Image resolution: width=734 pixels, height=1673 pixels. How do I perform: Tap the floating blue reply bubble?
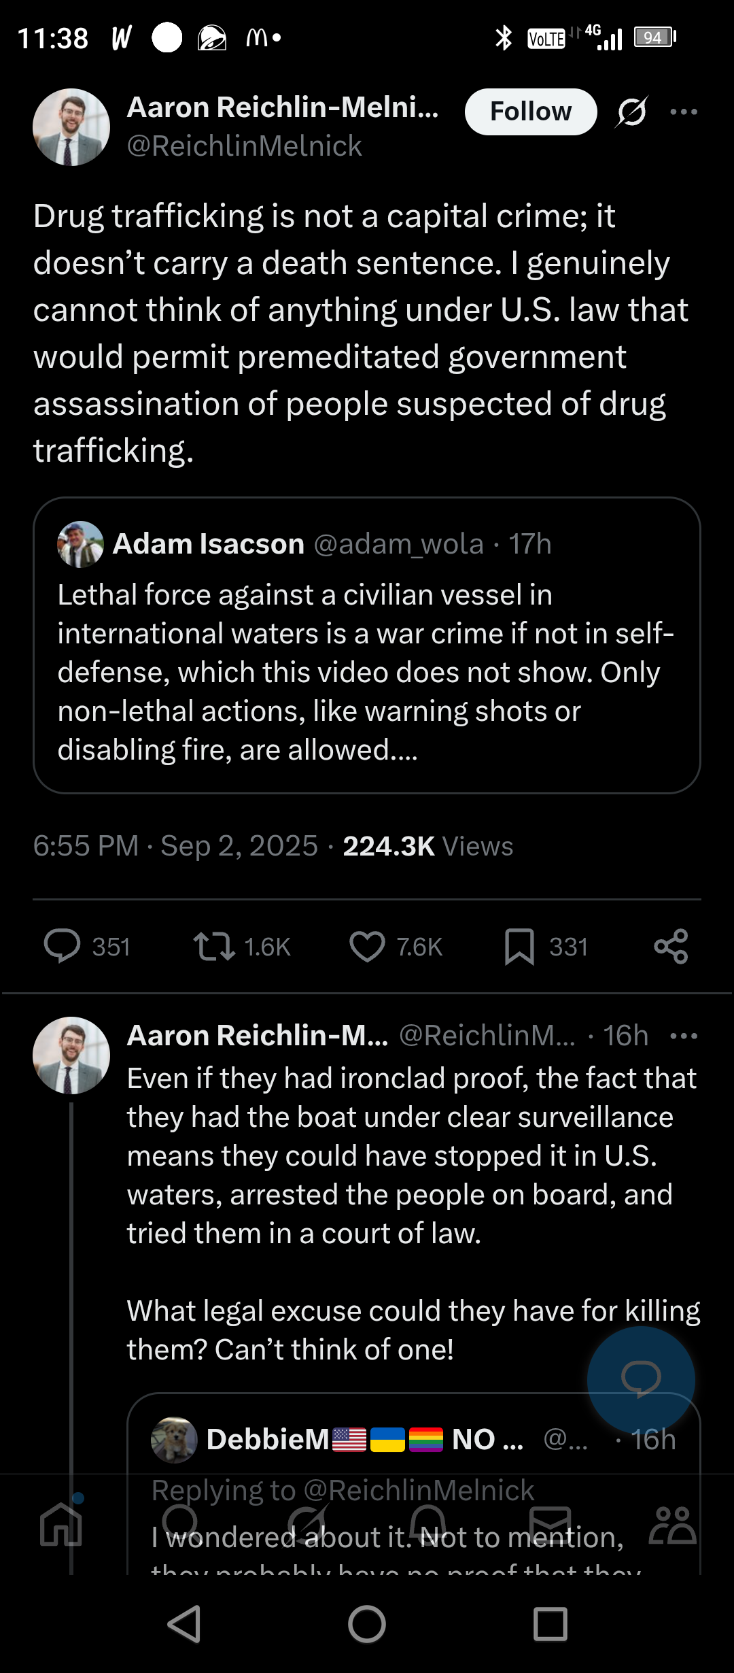641,1380
